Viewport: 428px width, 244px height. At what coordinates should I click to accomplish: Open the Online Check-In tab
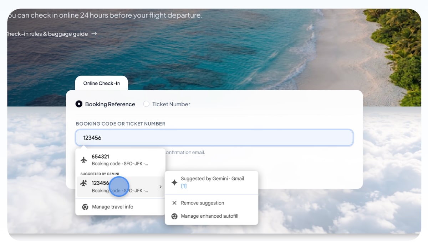102,83
